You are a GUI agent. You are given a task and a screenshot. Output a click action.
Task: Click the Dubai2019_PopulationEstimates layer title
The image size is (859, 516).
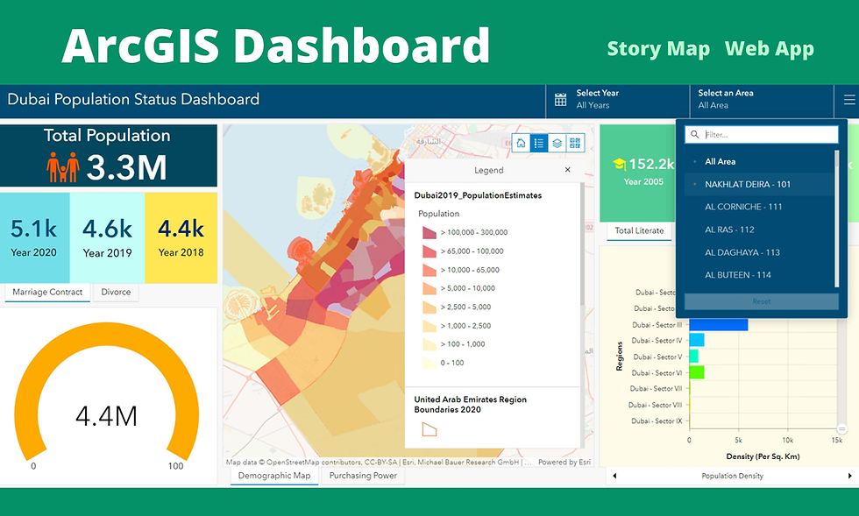478,195
